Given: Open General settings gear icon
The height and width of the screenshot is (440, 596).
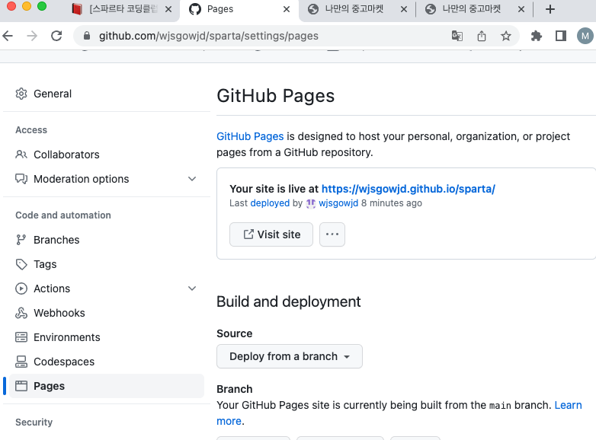Looking at the screenshot, I should click(x=21, y=94).
